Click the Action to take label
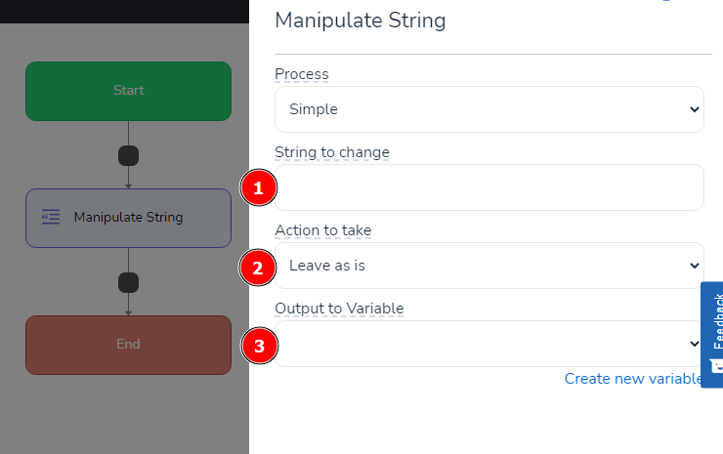The height and width of the screenshot is (454, 723). click(x=323, y=230)
